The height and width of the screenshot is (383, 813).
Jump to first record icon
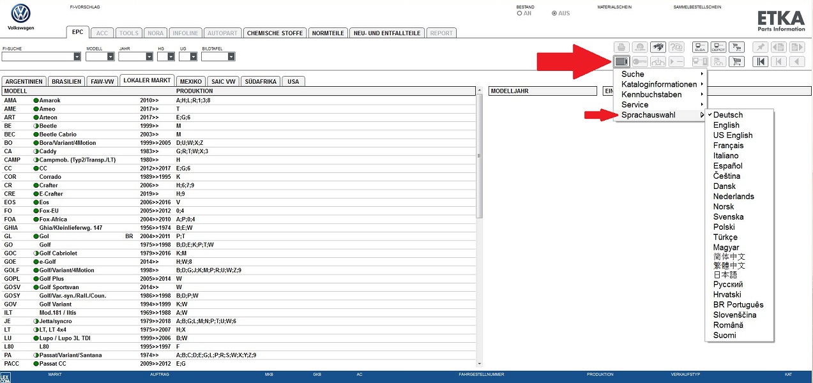click(760, 61)
